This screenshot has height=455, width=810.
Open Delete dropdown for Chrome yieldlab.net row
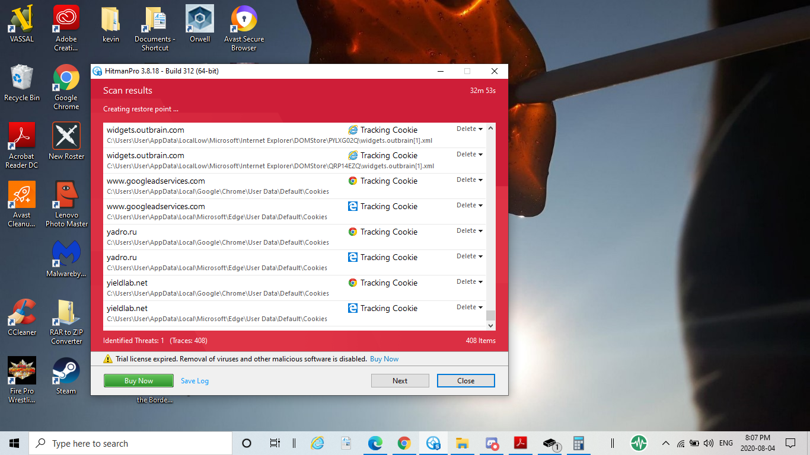[x=470, y=282]
